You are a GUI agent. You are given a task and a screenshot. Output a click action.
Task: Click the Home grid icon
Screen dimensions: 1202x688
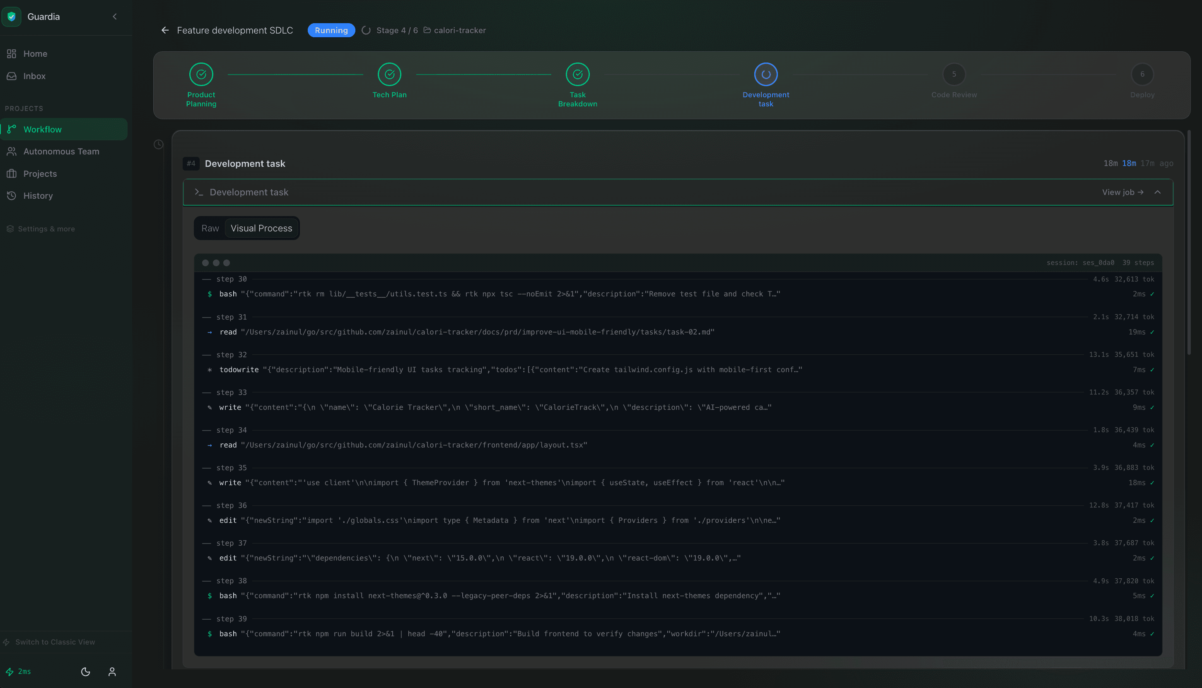[x=11, y=54]
